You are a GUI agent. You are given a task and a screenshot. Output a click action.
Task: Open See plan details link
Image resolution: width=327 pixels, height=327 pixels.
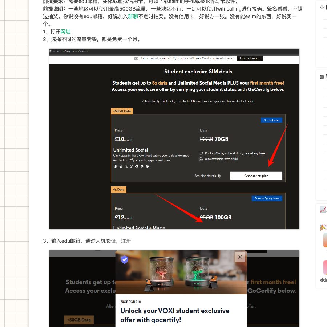pos(205,176)
